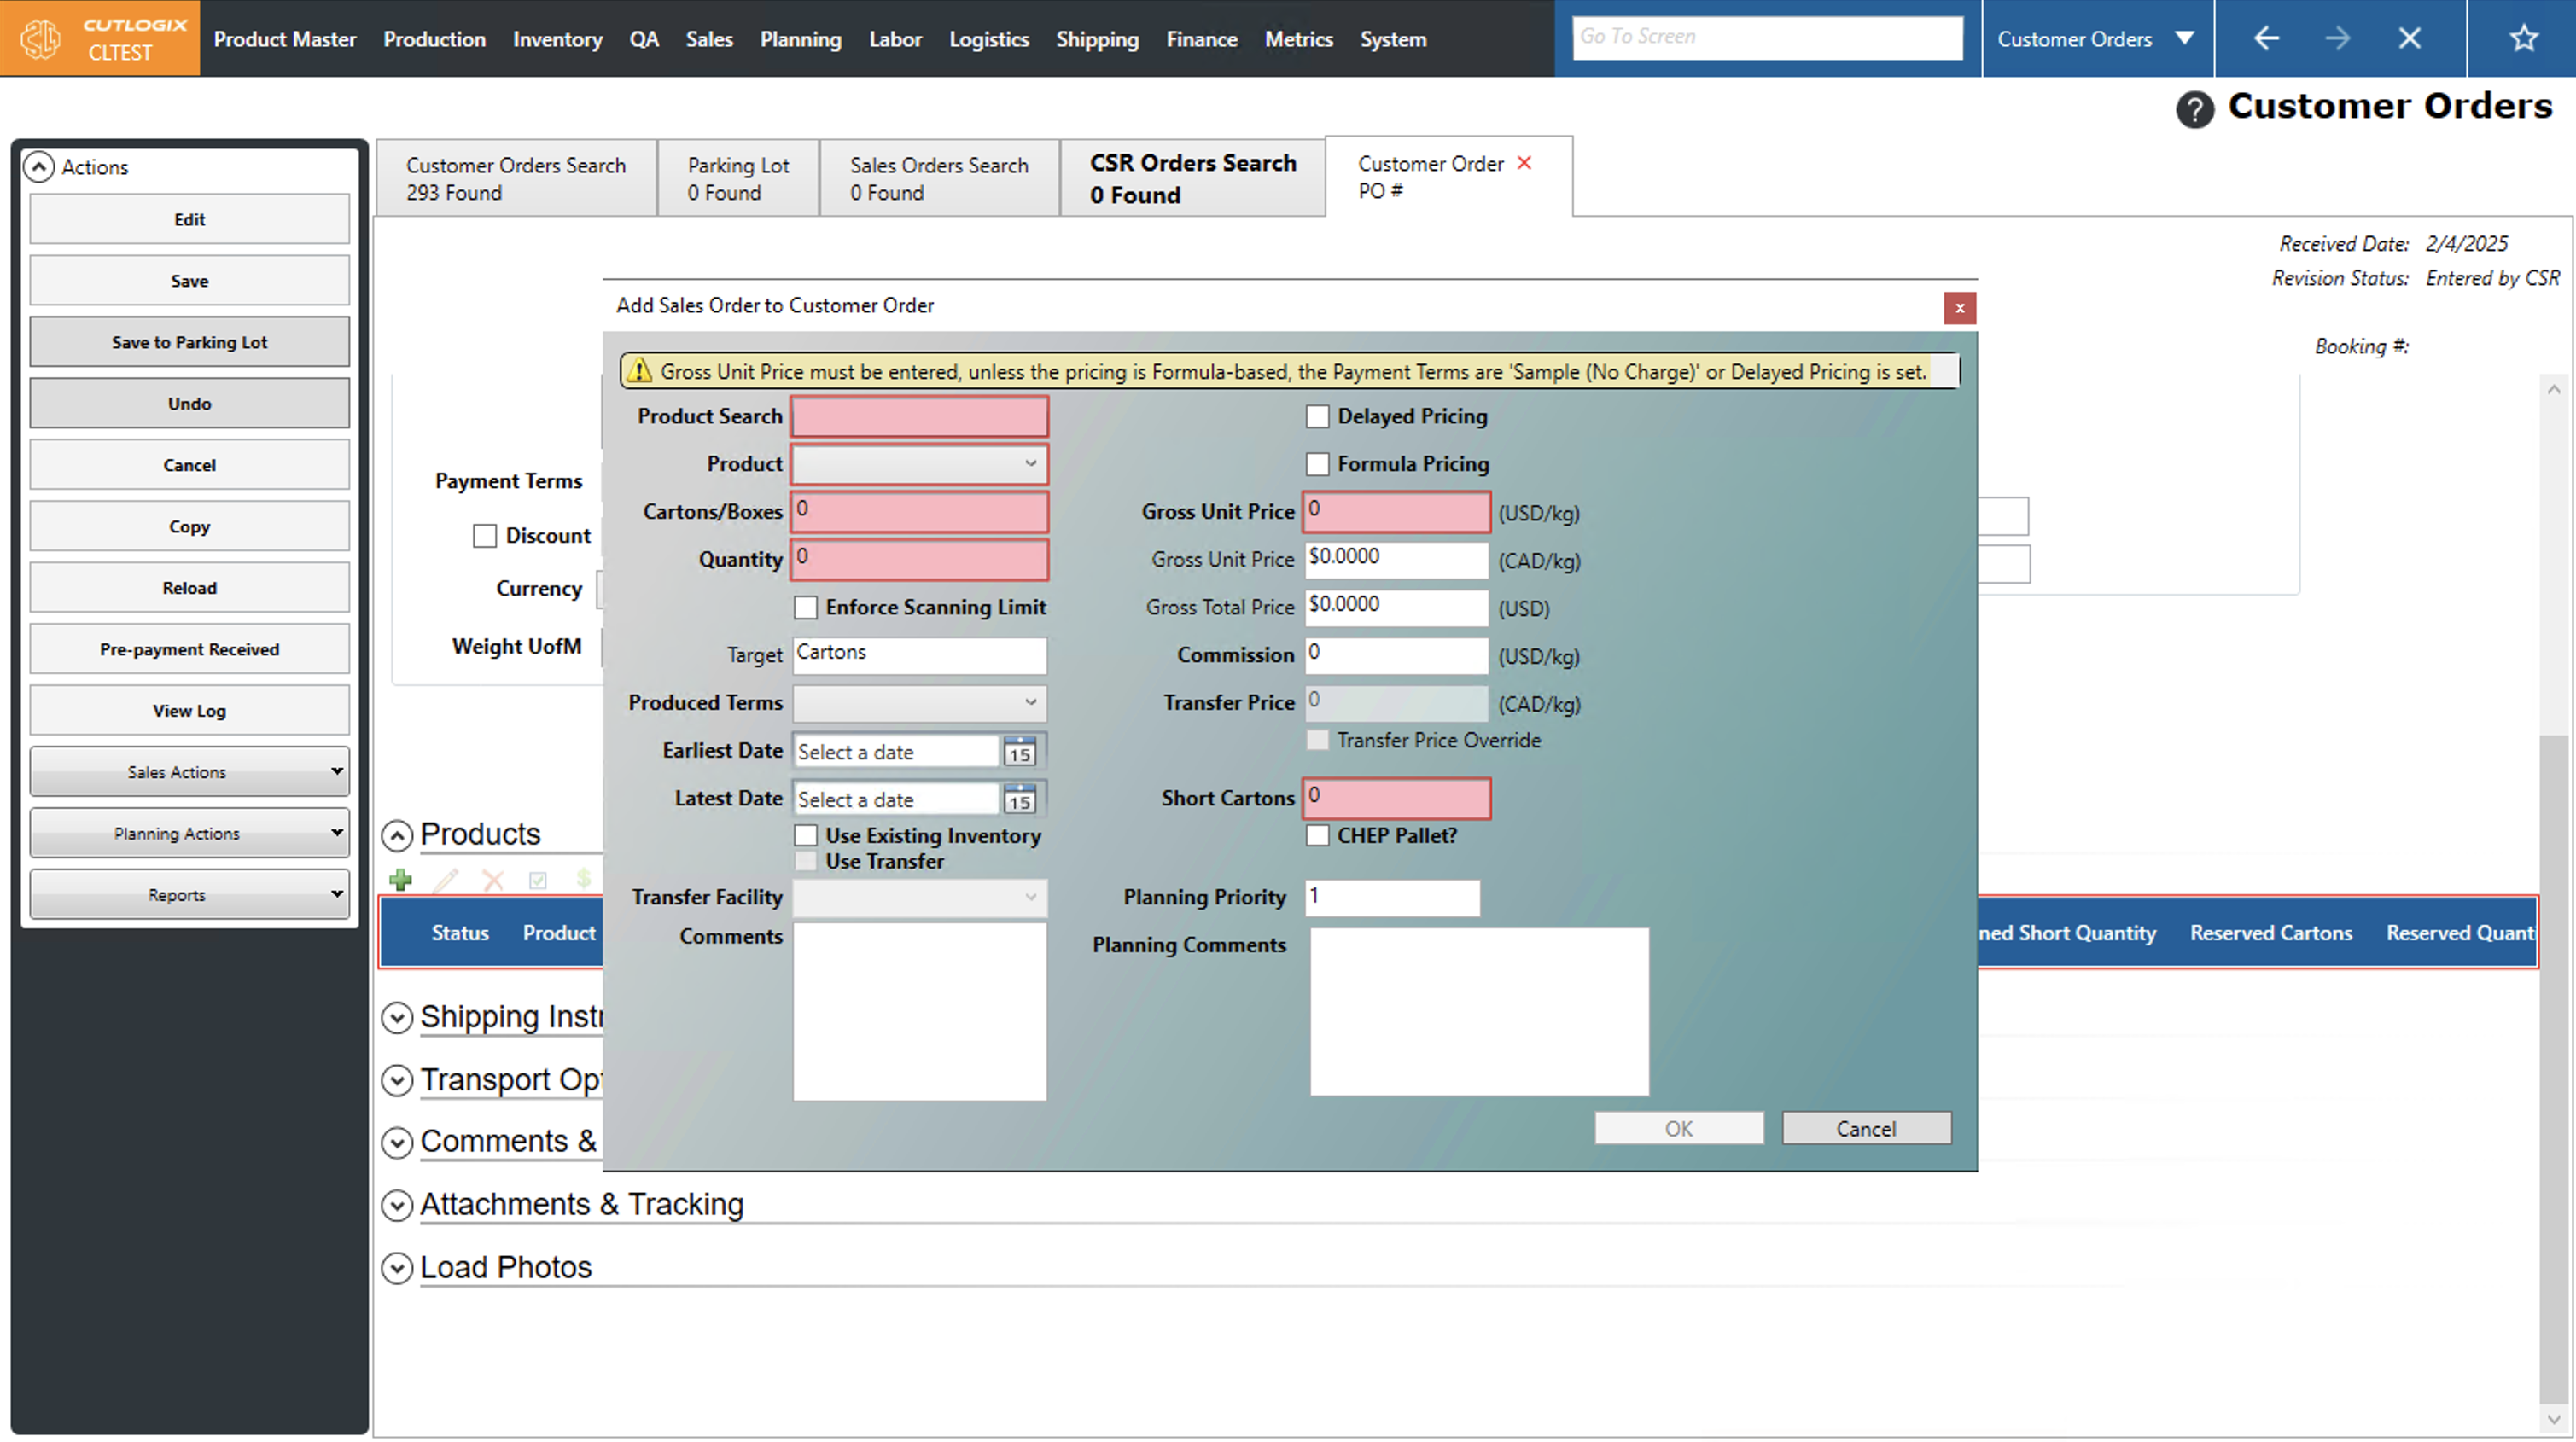Click the CutLogix logo icon

41,39
